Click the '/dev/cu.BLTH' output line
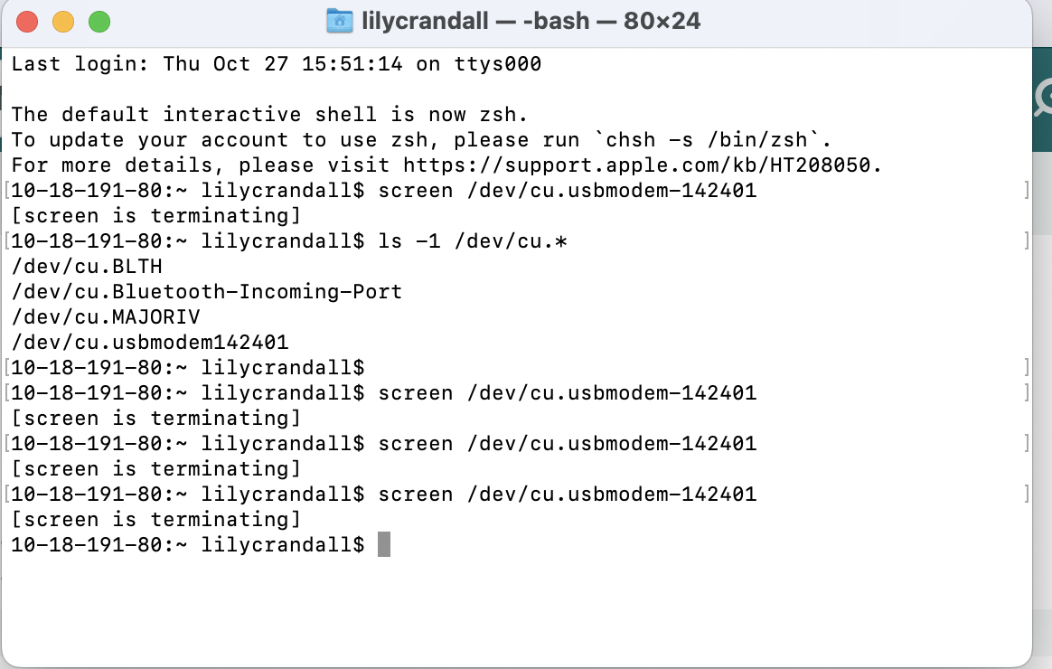The image size is (1052, 669). [88, 267]
